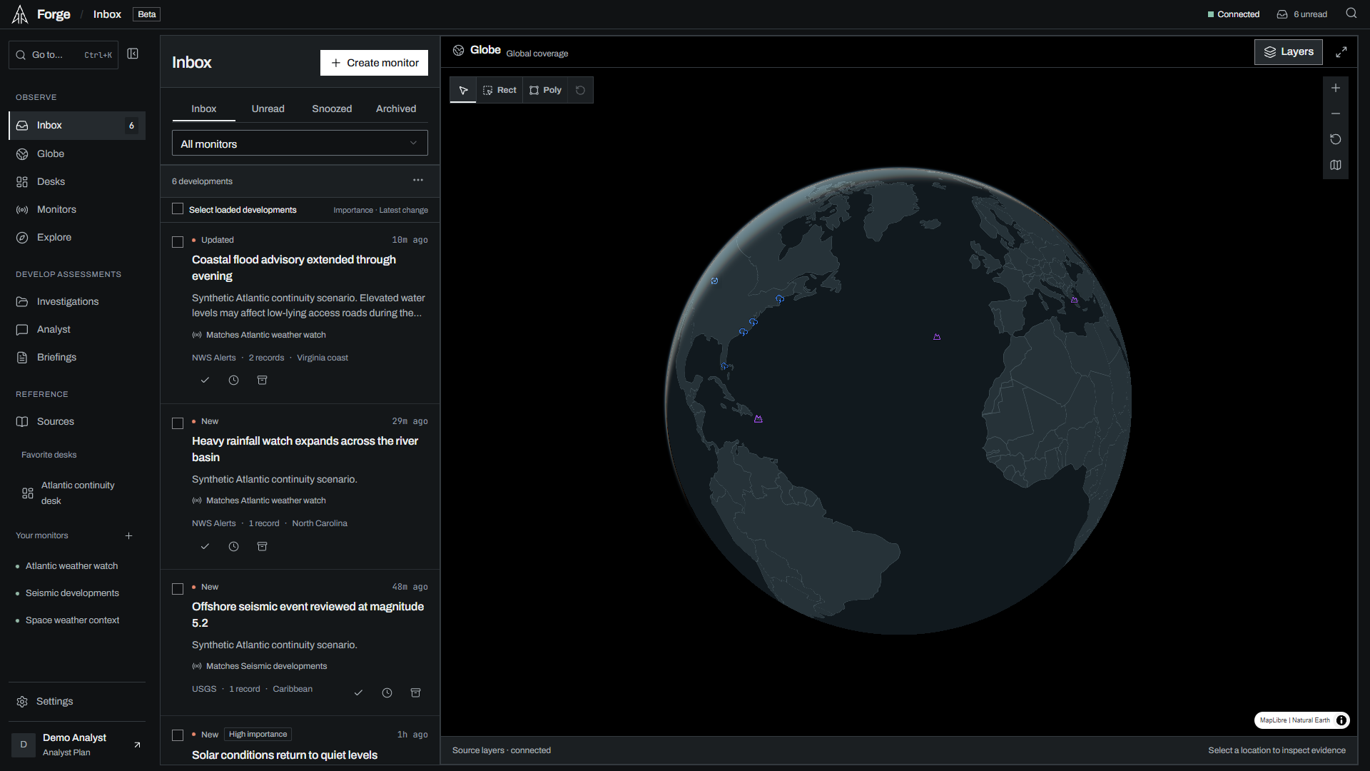Open the 6 unread indicator
The image size is (1370, 771).
[1302, 14]
